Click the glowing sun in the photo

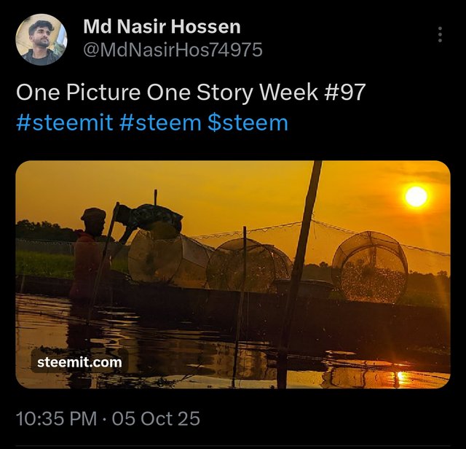(416, 196)
